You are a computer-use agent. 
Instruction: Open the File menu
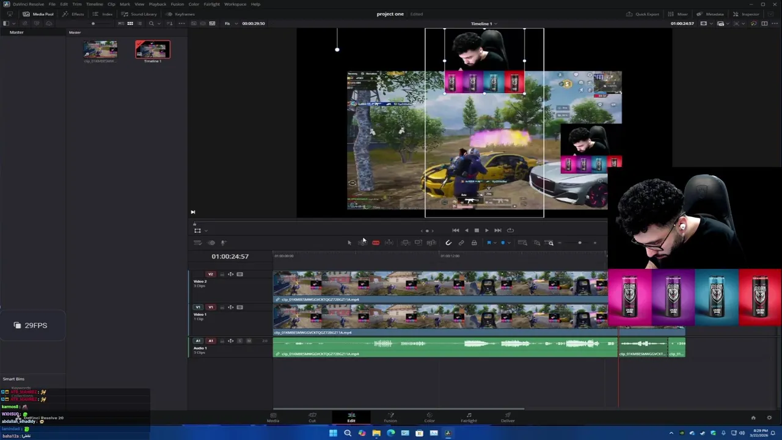pyautogui.click(x=53, y=4)
